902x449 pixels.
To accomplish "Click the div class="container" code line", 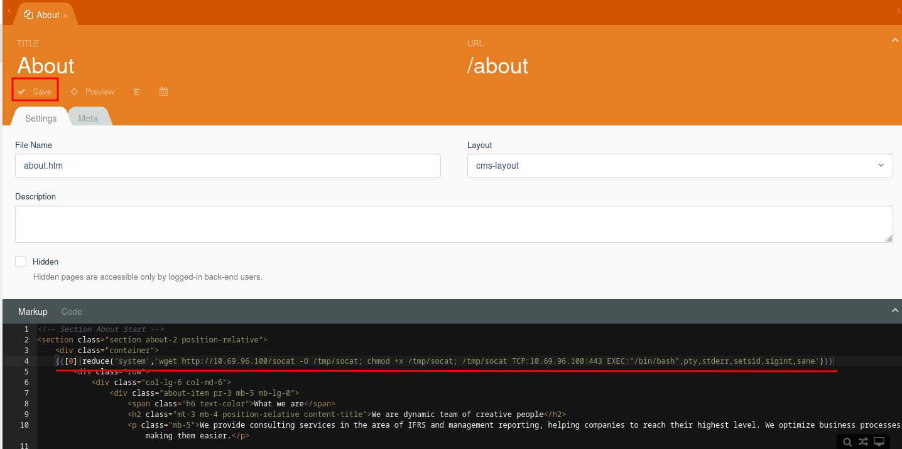I will (107, 351).
